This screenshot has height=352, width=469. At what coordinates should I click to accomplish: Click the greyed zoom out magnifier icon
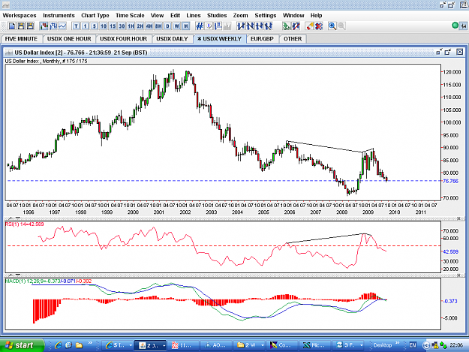point(341,26)
